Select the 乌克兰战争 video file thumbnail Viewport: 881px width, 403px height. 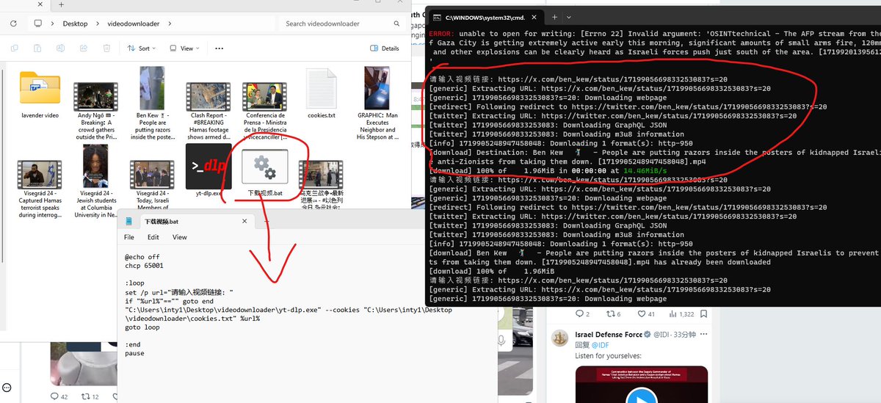click(x=321, y=173)
